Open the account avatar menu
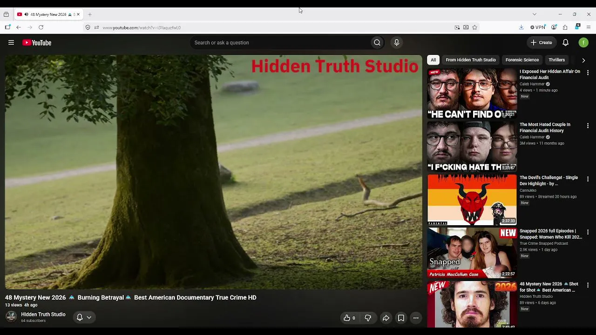596x335 pixels. (x=583, y=43)
